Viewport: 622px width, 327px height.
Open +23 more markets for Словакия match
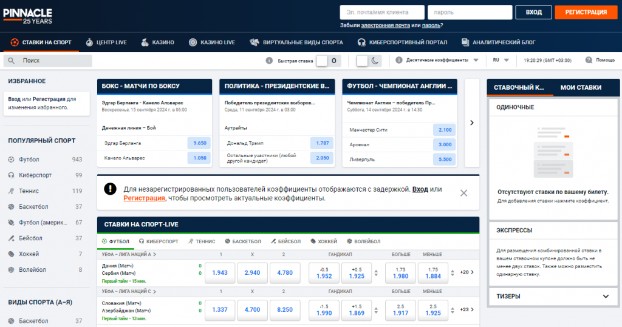pyautogui.click(x=467, y=309)
